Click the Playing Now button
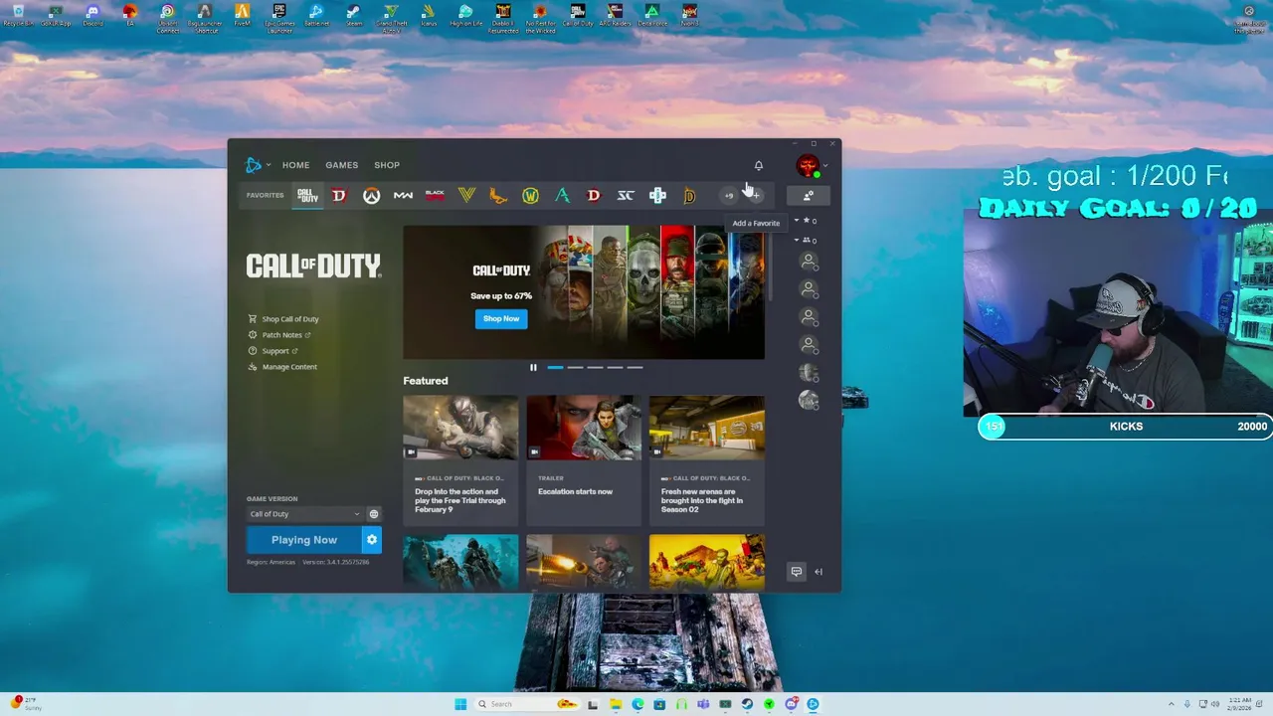 (304, 540)
